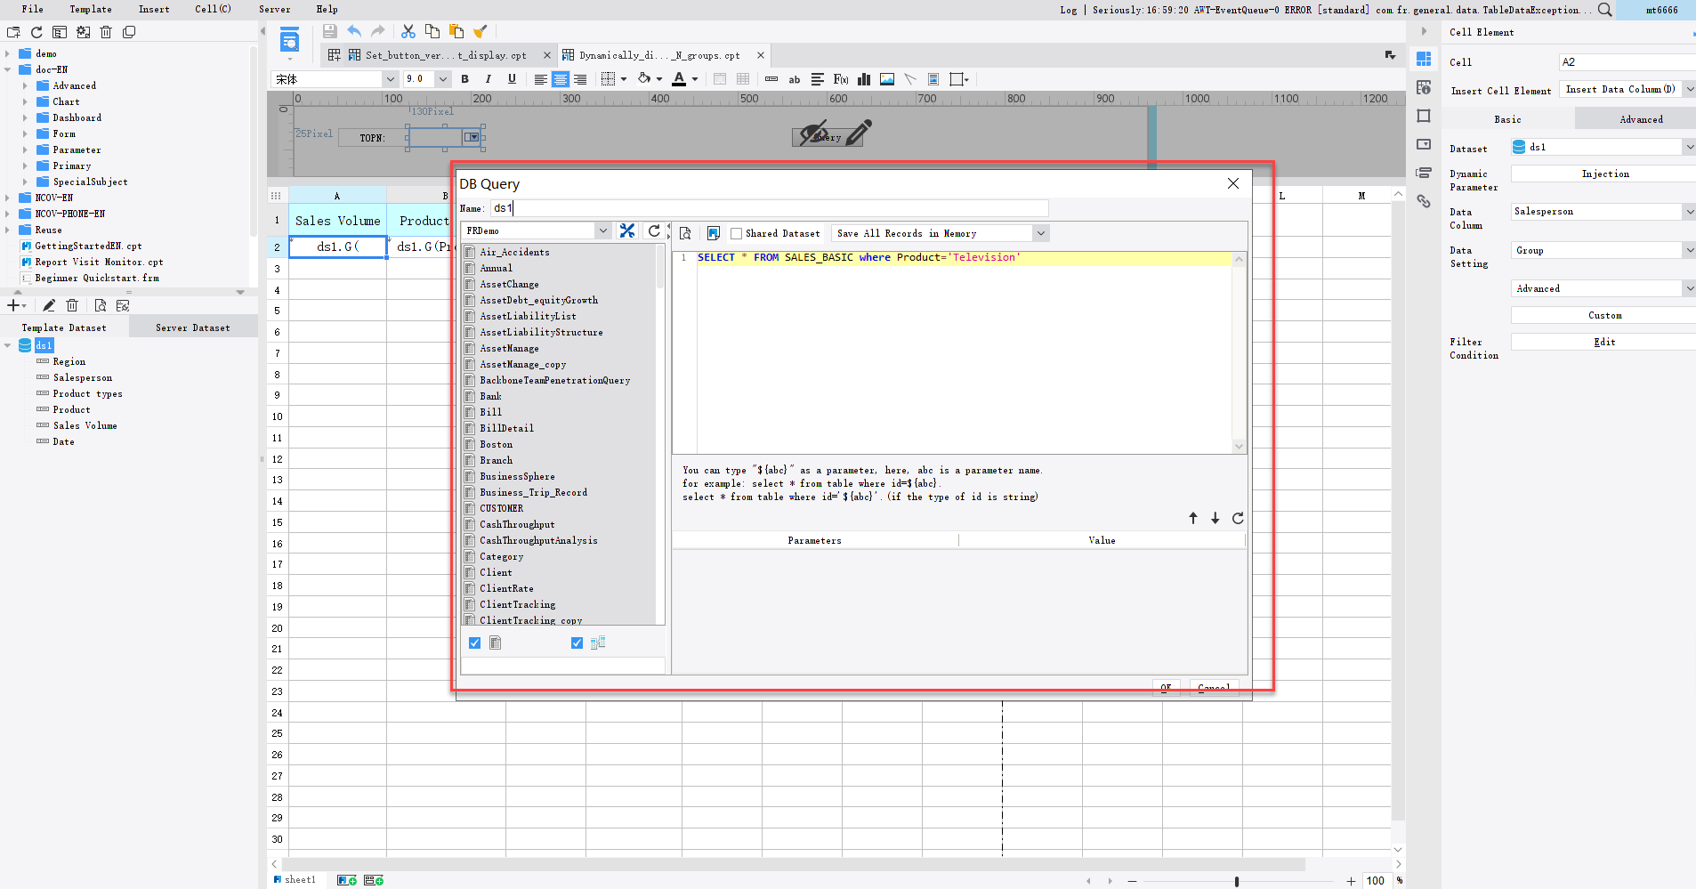Click the dataset Name input containing ds1
Screen dimensions: 1696x889
(x=712, y=207)
